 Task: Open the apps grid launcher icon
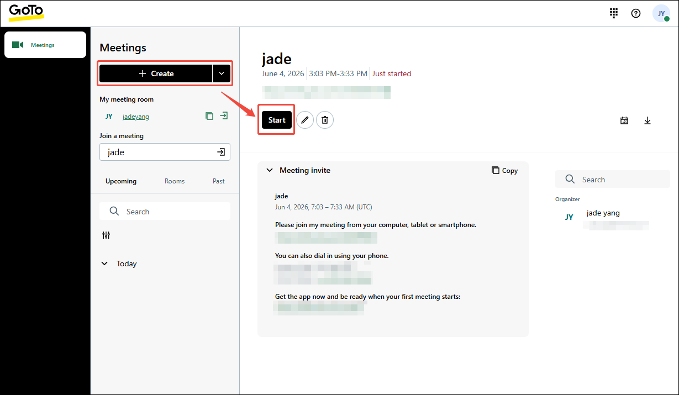coord(613,13)
